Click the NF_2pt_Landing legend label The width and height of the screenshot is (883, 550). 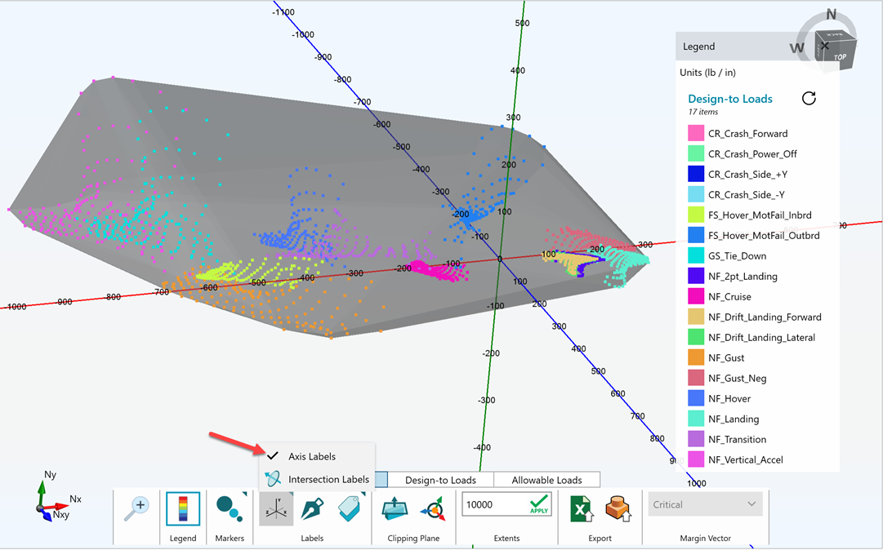[743, 276]
